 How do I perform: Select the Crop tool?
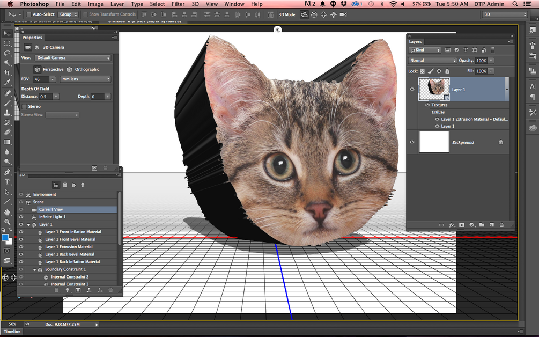7,72
